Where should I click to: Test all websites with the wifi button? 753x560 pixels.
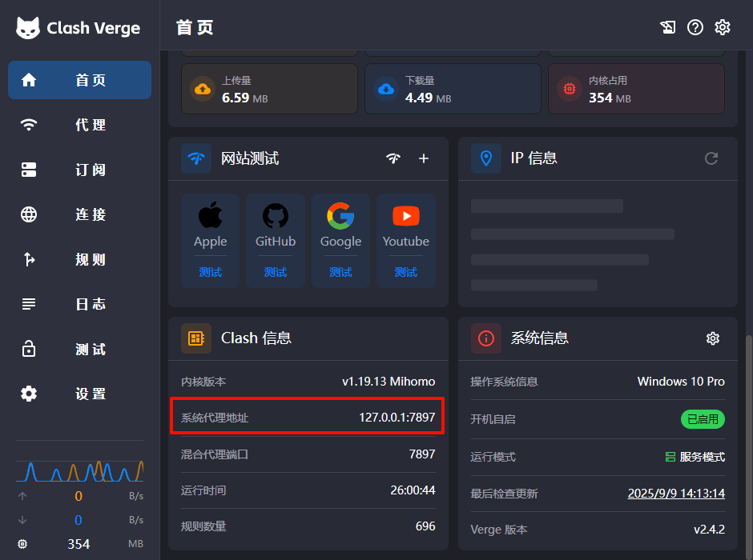pyautogui.click(x=393, y=158)
